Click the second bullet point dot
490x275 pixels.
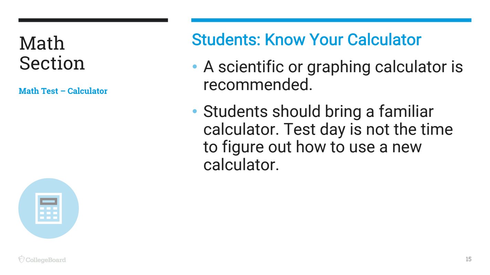click(x=195, y=111)
